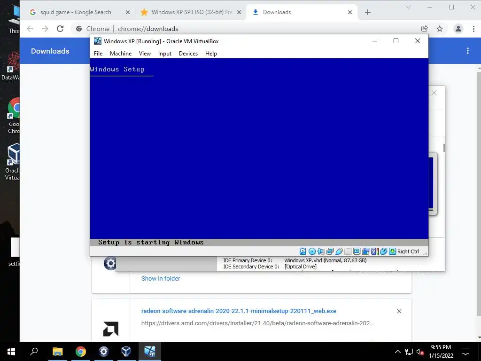Open the Help menu in VirtualBox
Viewport: 481px width, 361px height.
tap(211, 54)
